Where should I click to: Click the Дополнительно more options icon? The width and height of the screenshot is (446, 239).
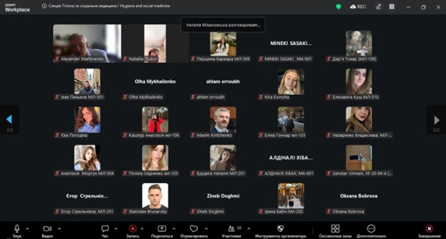[x=372, y=229]
